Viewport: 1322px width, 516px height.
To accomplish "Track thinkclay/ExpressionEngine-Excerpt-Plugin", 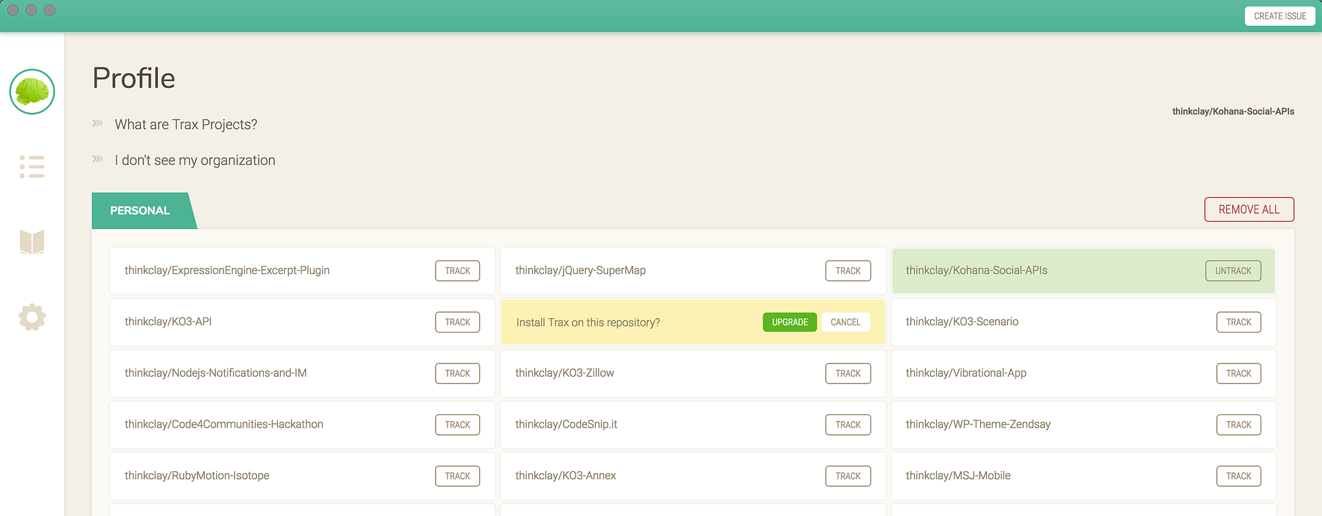I will (x=457, y=271).
